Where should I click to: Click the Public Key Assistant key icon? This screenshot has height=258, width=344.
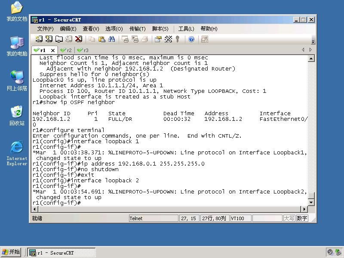(178, 39)
